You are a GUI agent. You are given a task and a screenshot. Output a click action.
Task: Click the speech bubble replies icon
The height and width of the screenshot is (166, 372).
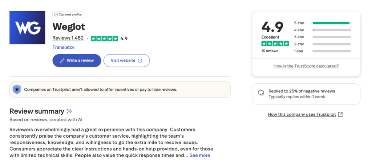point(261,94)
